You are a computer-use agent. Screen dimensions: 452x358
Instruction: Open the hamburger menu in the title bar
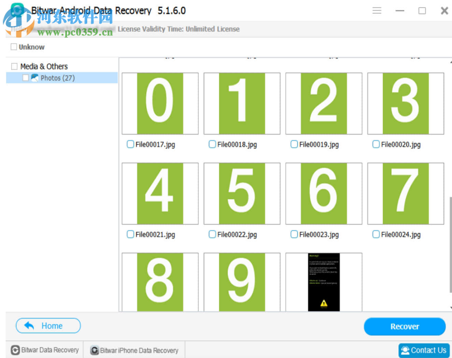coord(377,10)
